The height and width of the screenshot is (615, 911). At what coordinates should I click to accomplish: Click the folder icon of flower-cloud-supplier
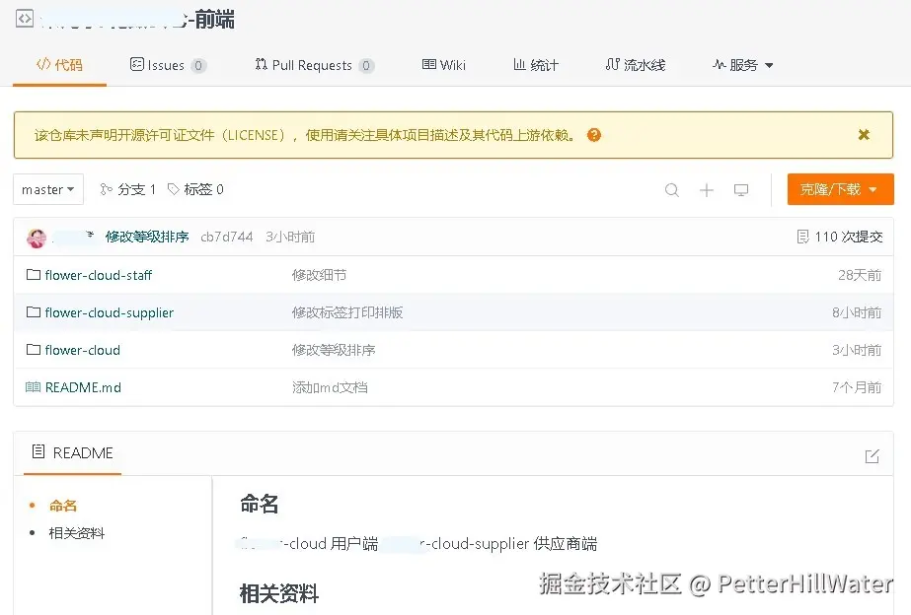click(x=34, y=312)
